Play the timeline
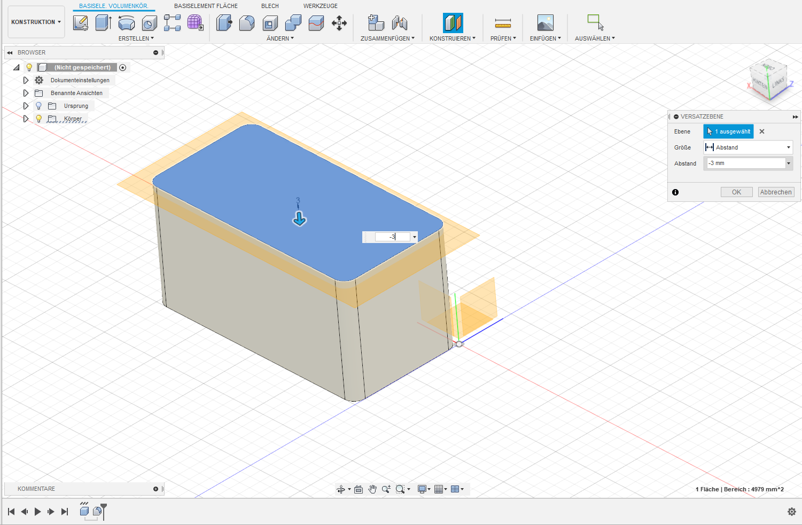Viewport: 802px width, 525px height. (x=37, y=512)
